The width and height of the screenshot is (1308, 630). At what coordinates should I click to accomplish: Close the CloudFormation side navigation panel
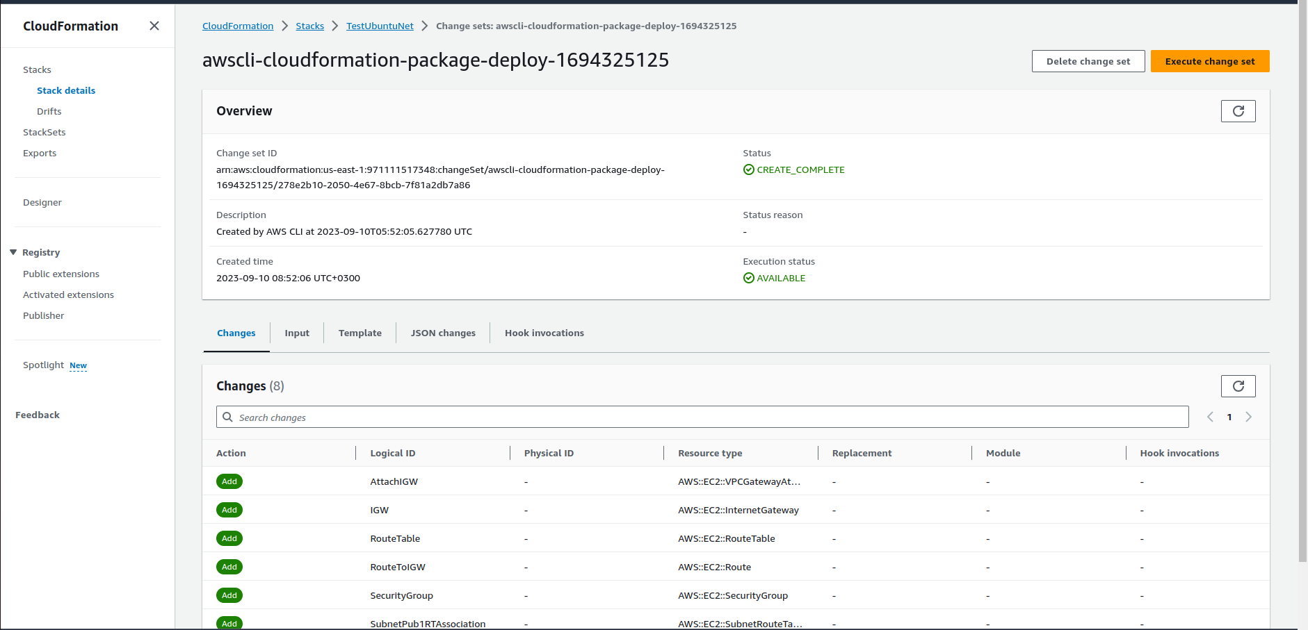pyautogui.click(x=154, y=26)
